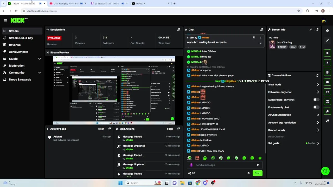The height and width of the screenshot is (187, 333).
Task: Open Achievements in sidebar
Action: (x=22, y=52)
